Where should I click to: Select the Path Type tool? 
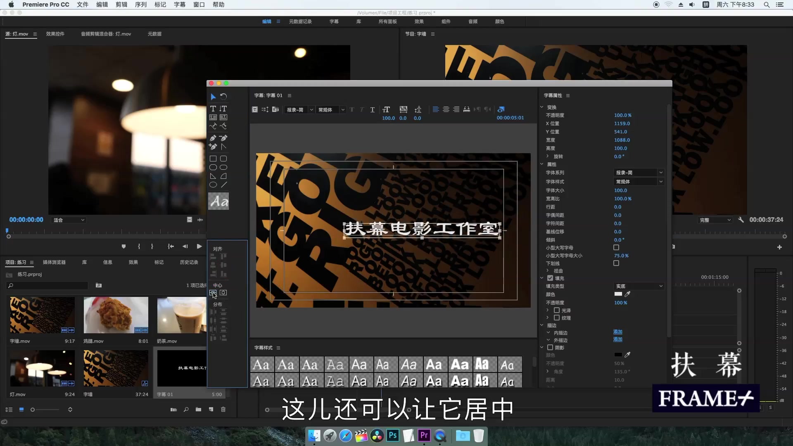tap(213, 126)
